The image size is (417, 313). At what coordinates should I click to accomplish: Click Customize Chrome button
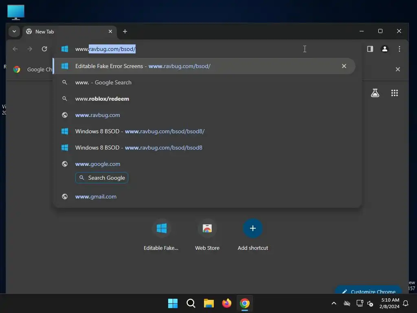tap(369, 290)
